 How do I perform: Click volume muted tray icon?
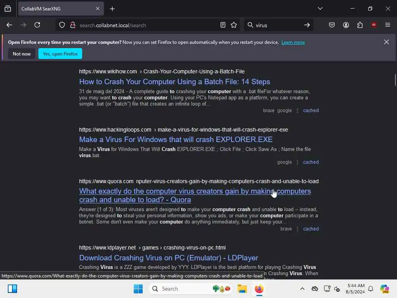click(x=337, y=289)
